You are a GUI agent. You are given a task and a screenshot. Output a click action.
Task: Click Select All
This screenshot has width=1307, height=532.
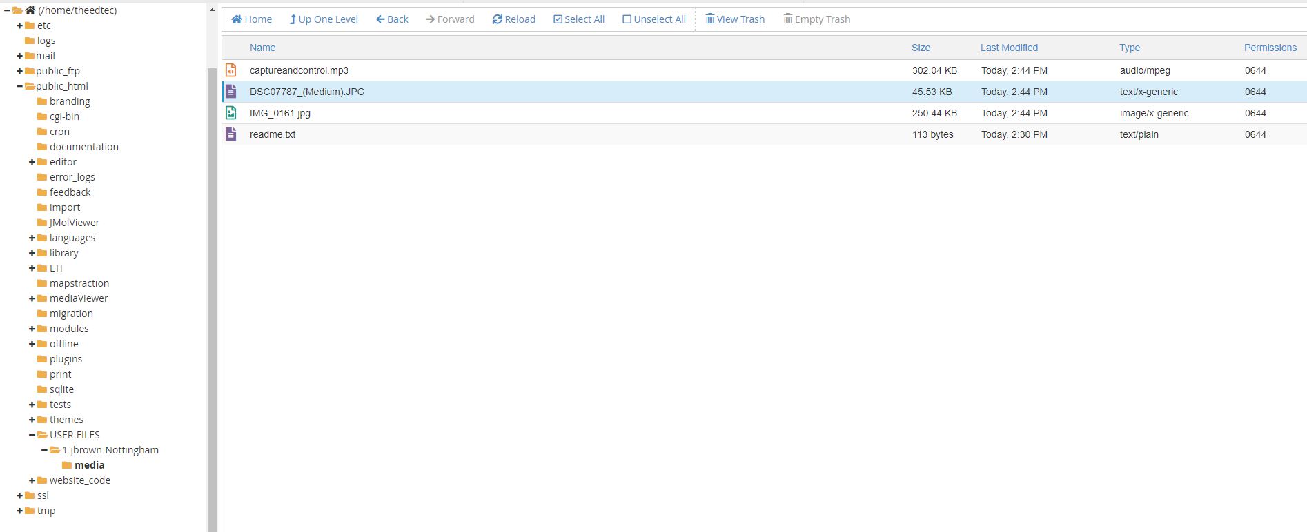[x=579, y=19]
